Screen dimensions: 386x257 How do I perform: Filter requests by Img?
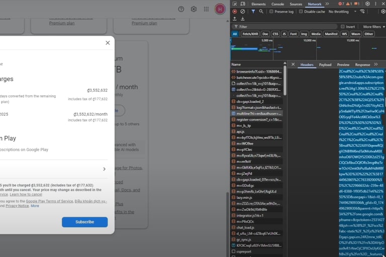coord(304,34)
